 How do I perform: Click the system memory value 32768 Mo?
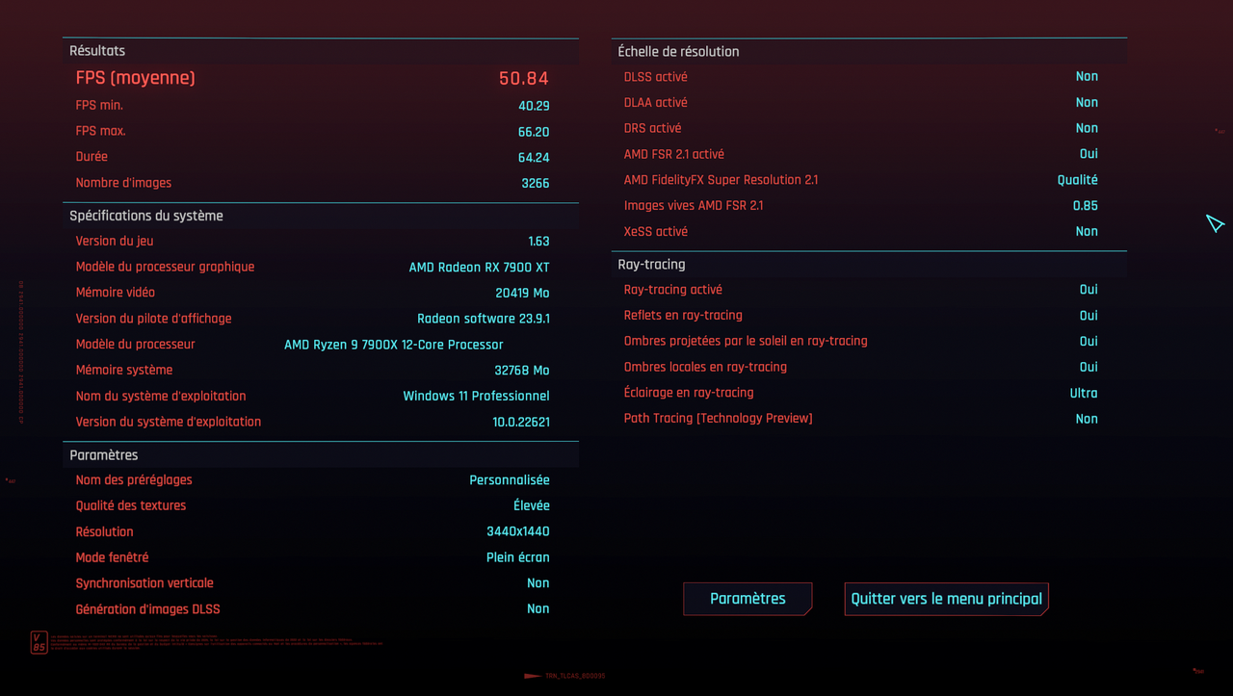click(522, 371)
